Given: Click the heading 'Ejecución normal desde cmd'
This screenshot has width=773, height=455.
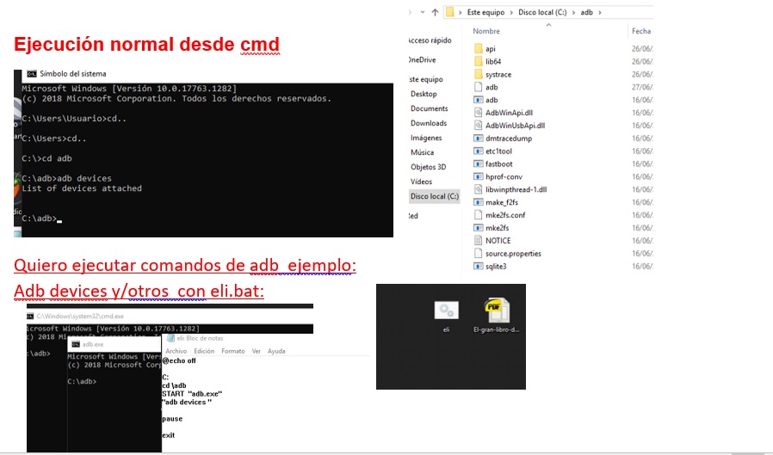Looking at the screenshot, I should tap(147, 45).
